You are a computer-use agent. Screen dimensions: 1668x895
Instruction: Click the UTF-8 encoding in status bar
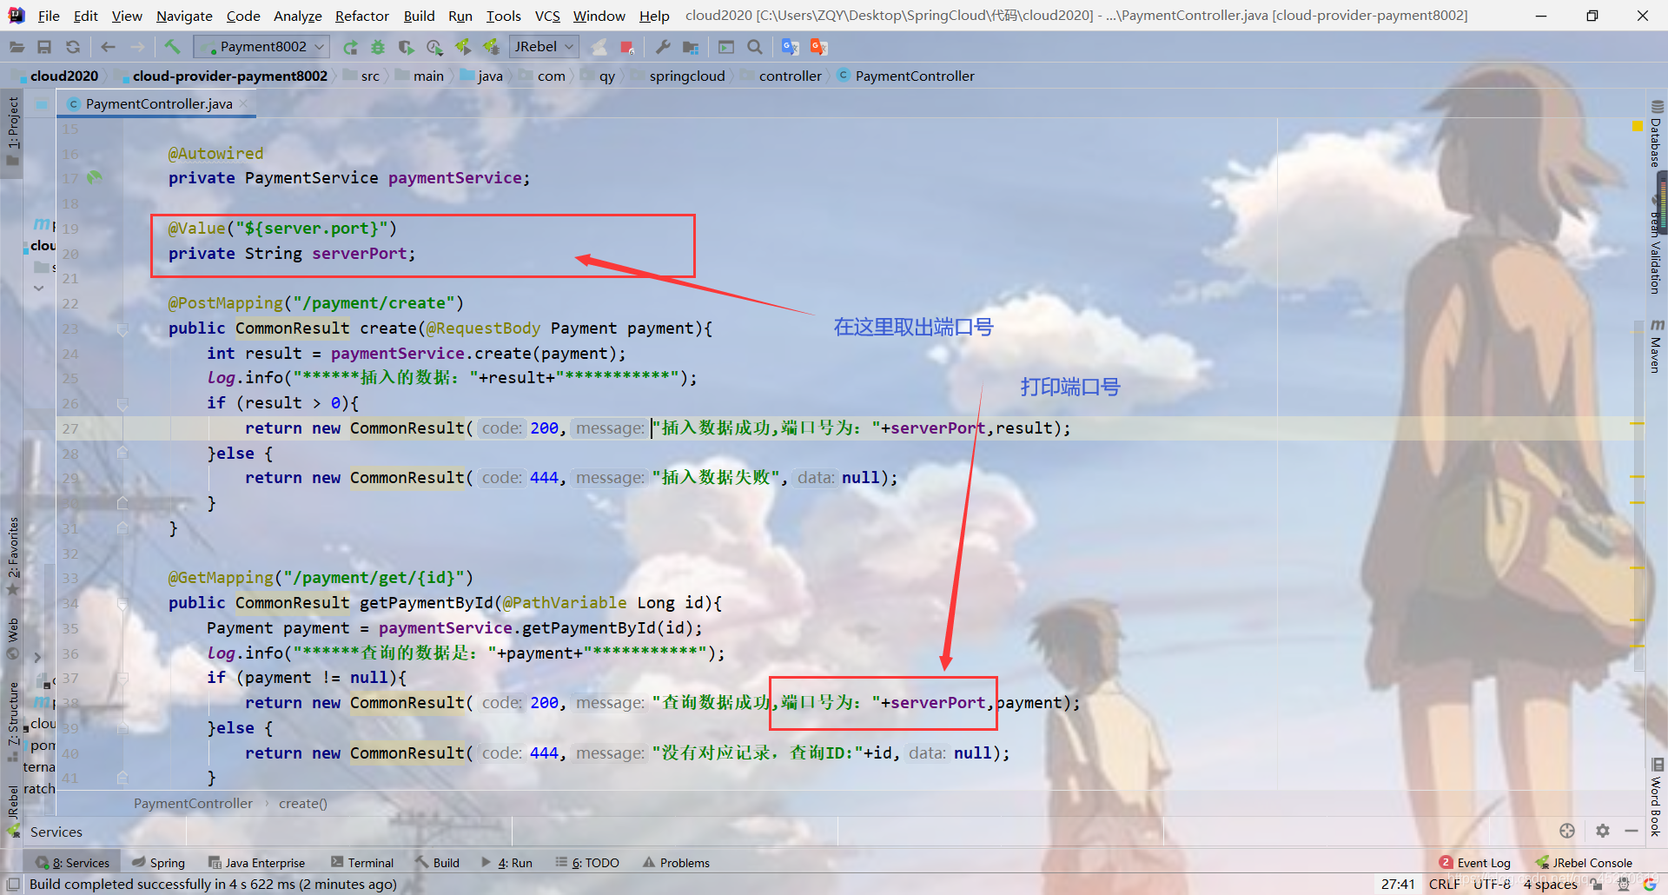tap(1493, 884)
